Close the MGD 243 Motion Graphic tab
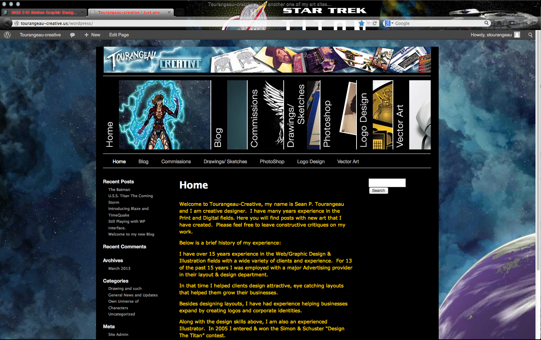The height and width of the screenshot is (340, 541). [83, 12]
